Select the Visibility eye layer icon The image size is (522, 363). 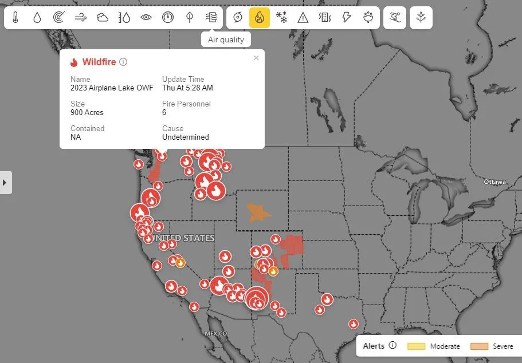point(146,17)
